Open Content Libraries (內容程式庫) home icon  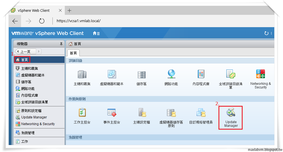click(201, 74)
